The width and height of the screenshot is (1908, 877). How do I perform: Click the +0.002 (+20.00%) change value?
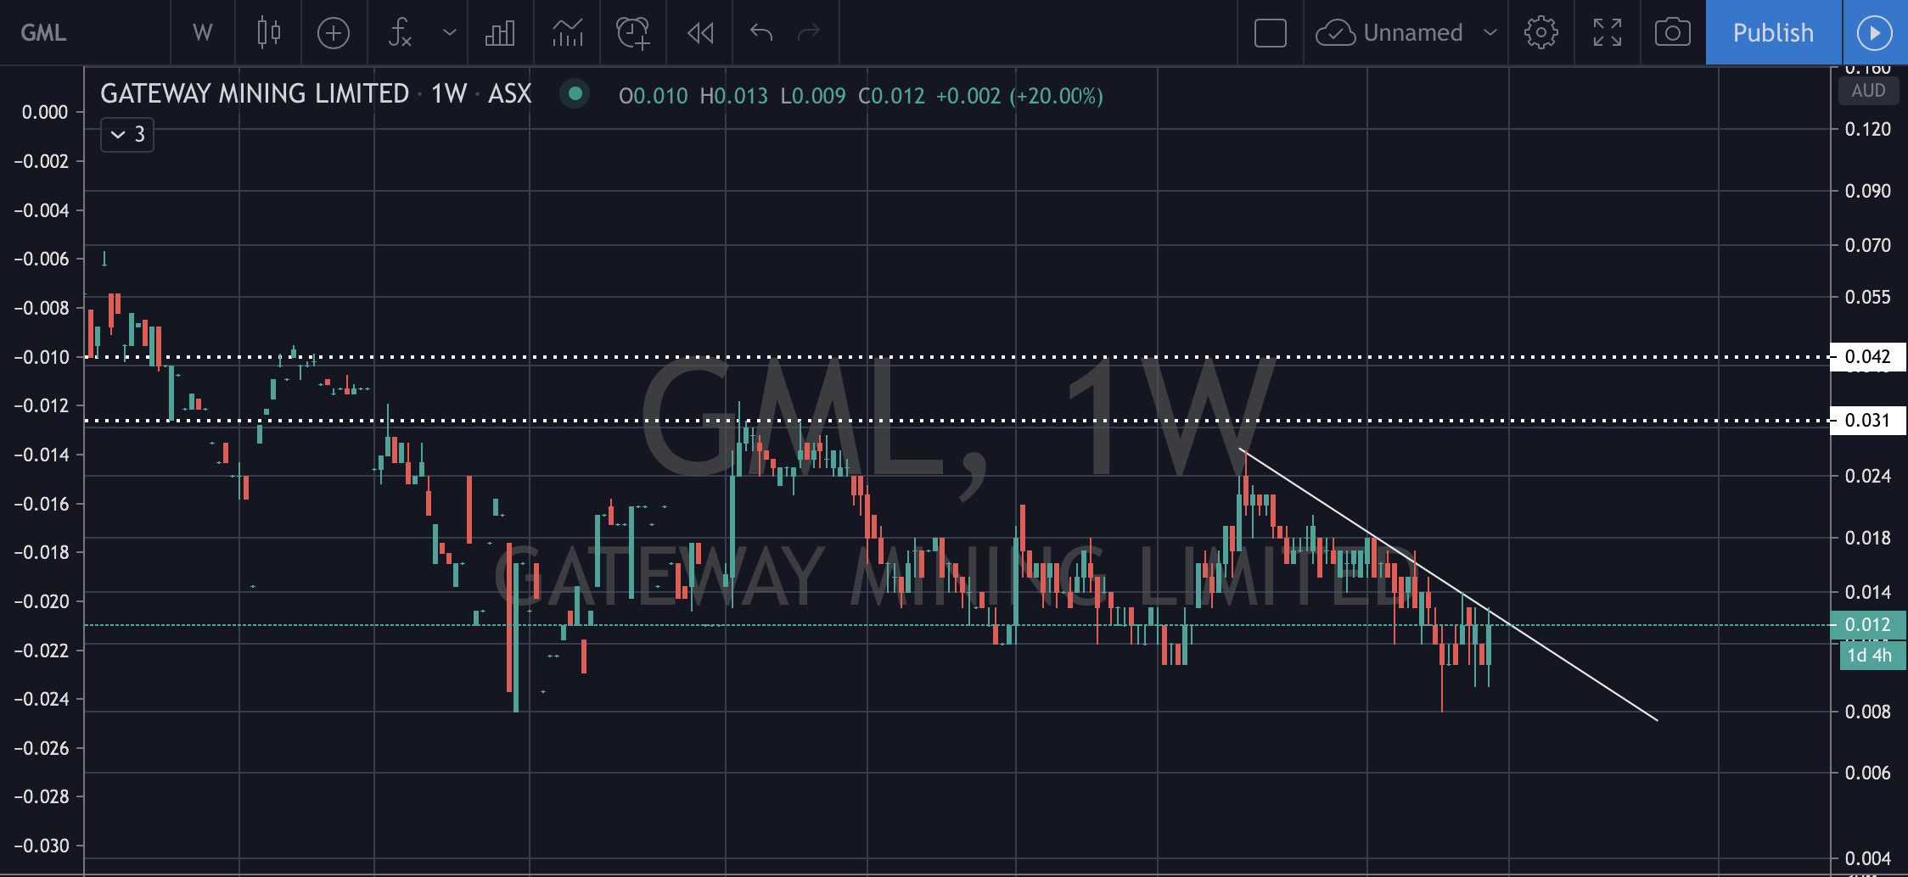coord(1019,96)
